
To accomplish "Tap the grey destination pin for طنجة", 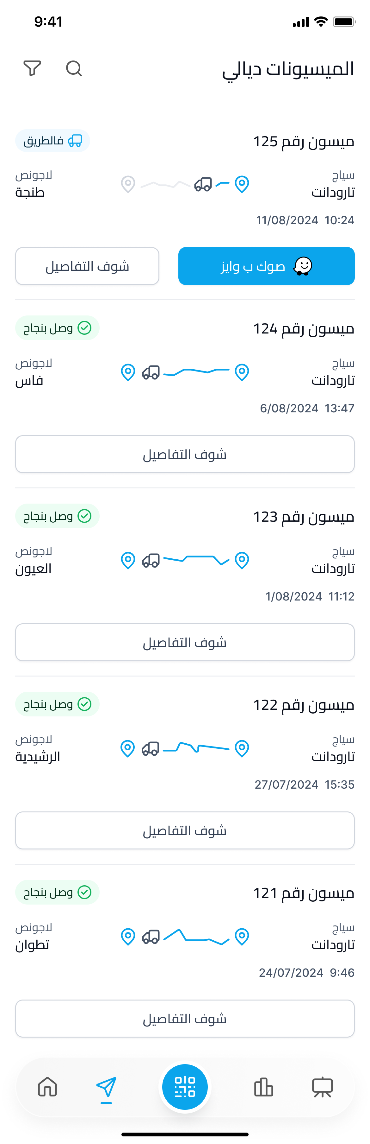I will point(128,184).
